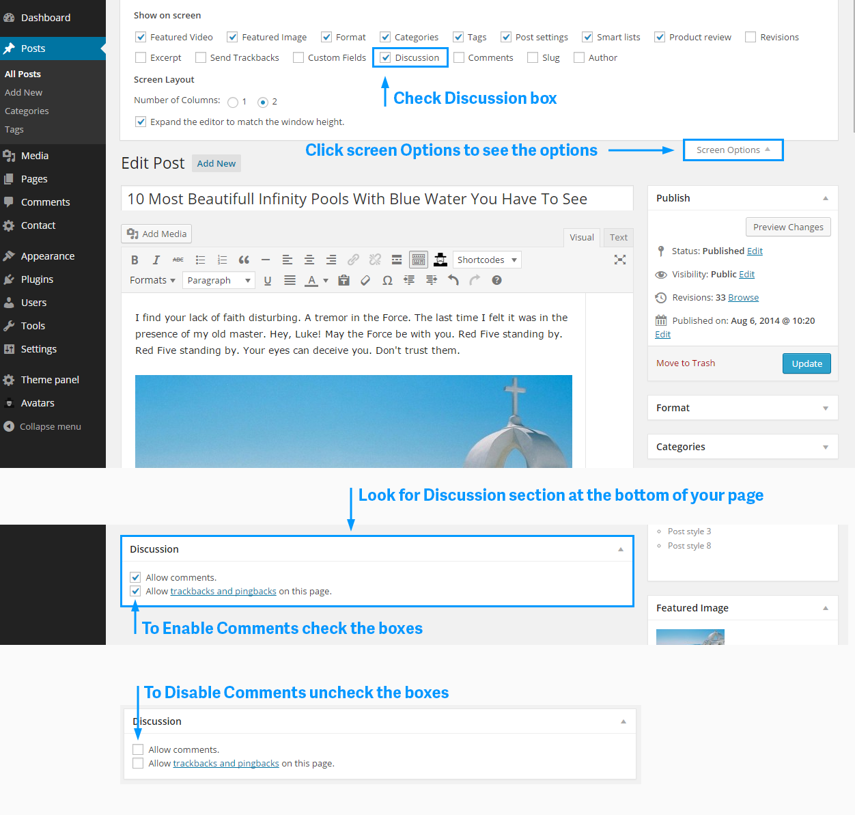Check the Send Trackbacks box

click(x=201, y=57)
